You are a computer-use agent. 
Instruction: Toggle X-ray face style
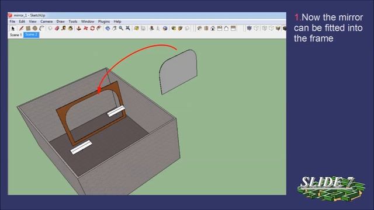(250, 29)
